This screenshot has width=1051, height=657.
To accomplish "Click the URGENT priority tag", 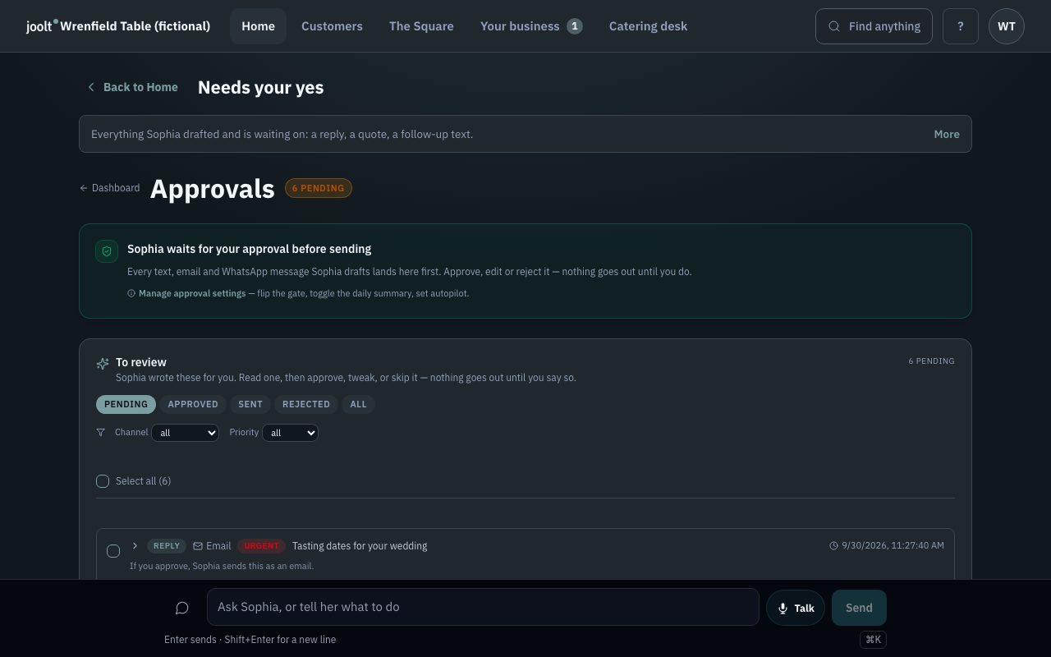I will pyautogui.click(x=262, y=546).
